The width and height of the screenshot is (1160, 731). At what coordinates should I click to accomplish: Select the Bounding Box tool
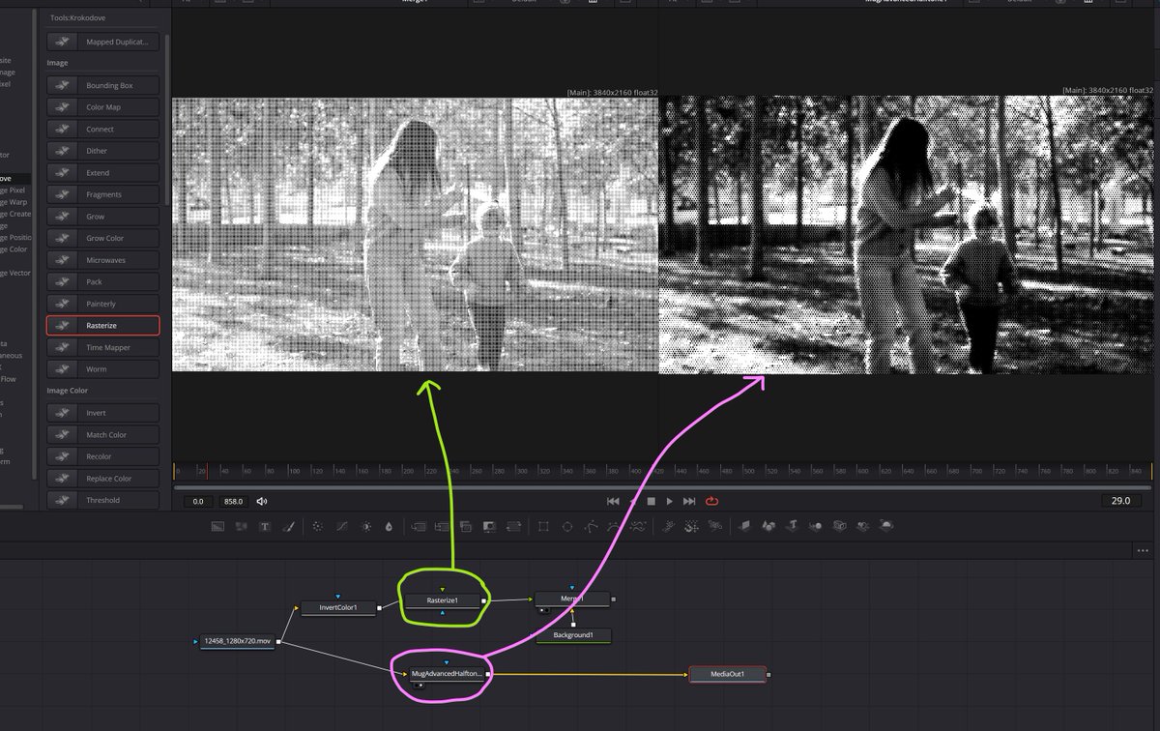[102, 85]
